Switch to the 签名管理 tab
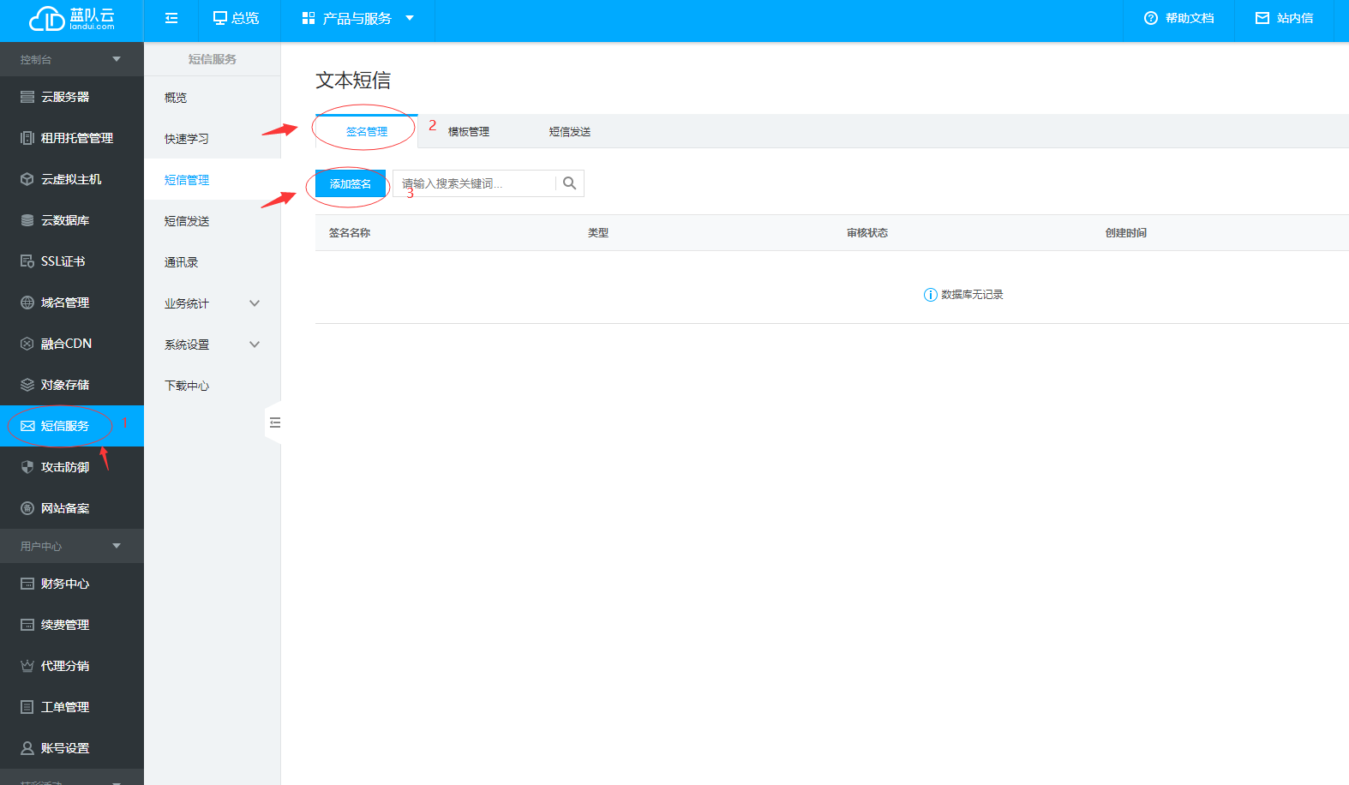The height and width of the screenshot is (785, 1349). (367, 131)
